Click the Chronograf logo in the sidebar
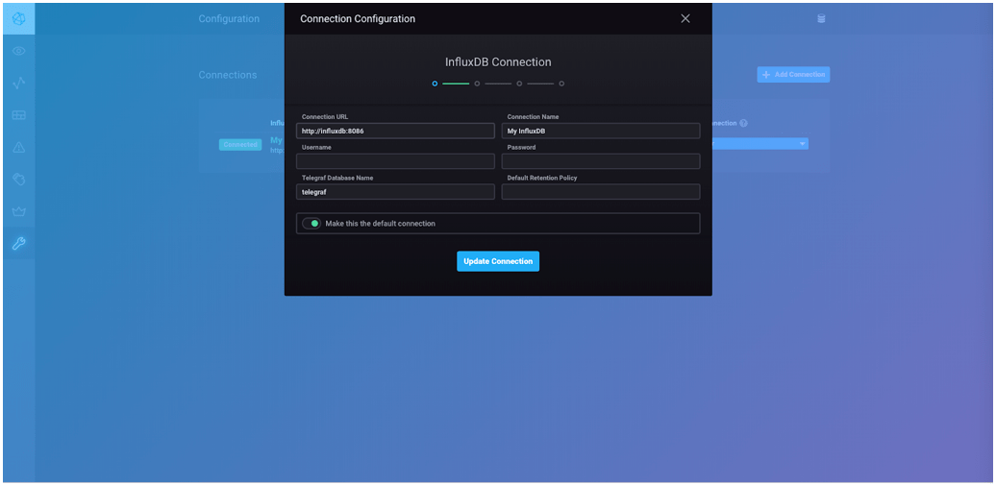 [19, 18]
